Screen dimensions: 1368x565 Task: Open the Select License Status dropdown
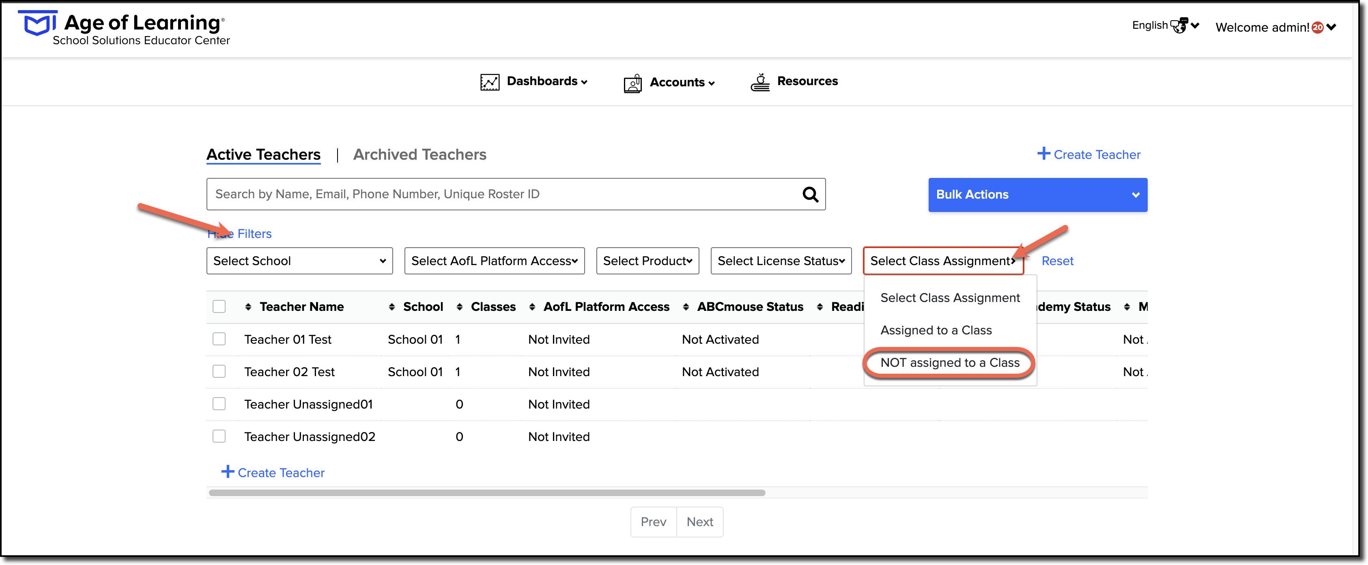click(x=781, y=261)
